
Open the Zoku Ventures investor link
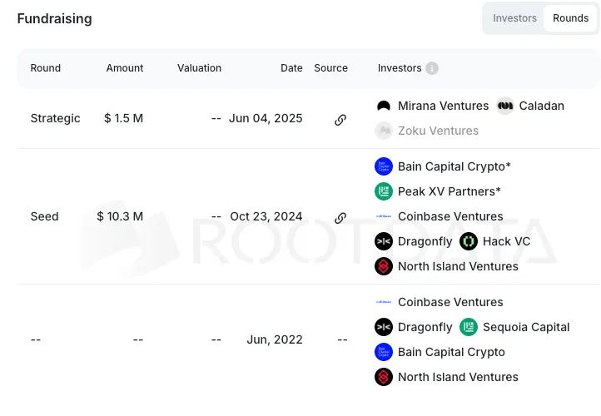[x=438, y=131]
